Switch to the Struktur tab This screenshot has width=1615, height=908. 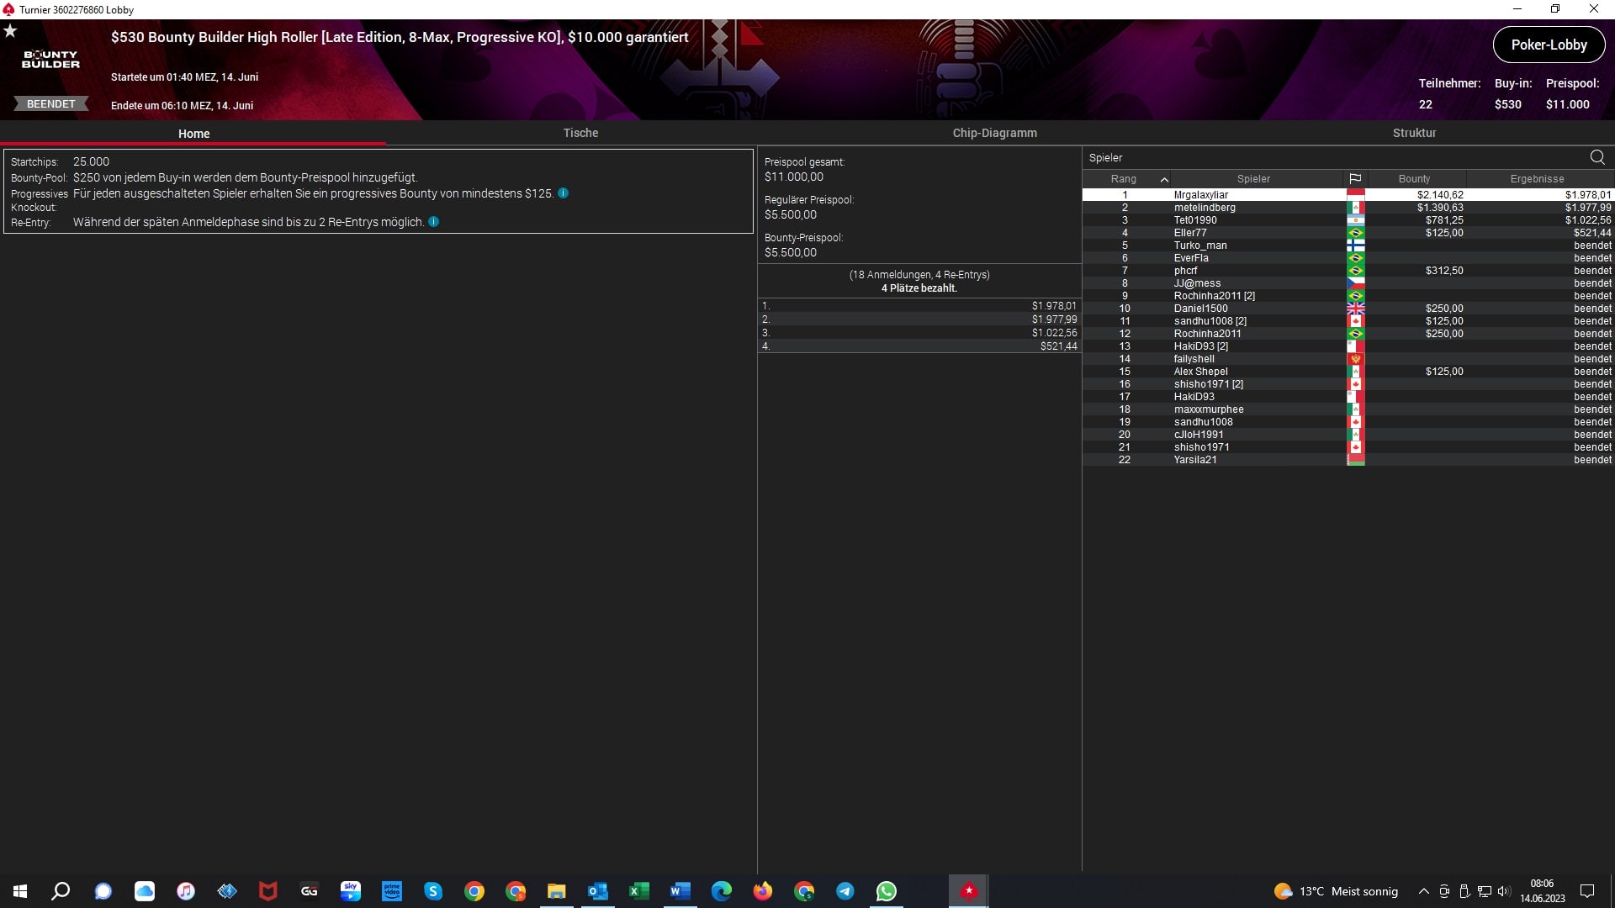tap(1414, 133)
